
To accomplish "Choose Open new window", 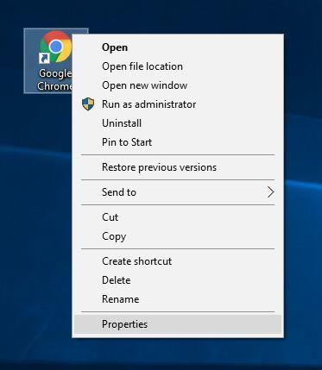I will tap(178, 85).
